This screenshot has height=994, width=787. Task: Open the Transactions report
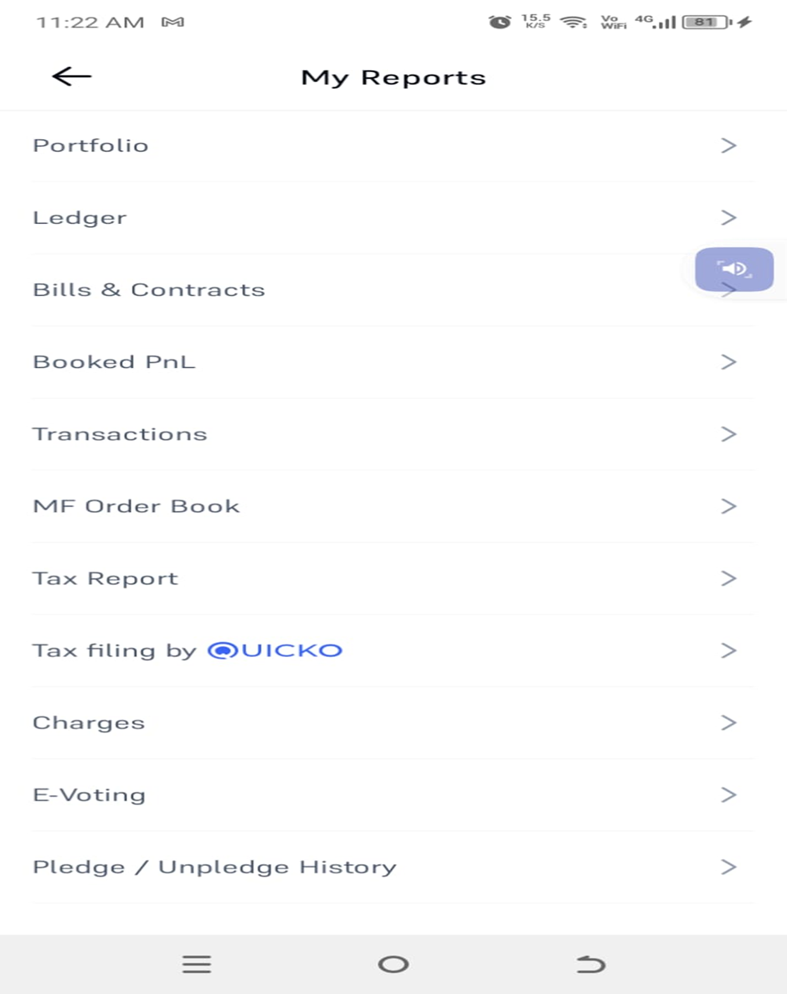(x=393, y=434)
